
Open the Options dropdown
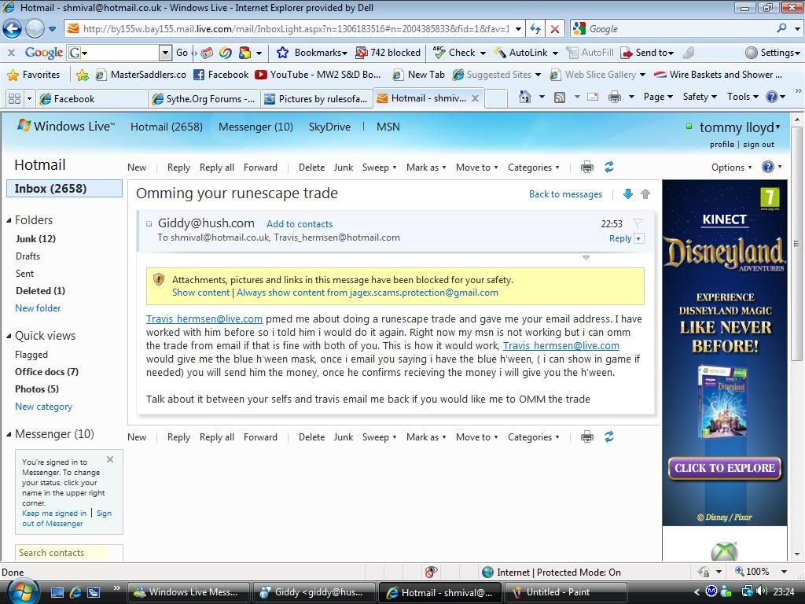(x=731, y=168)
